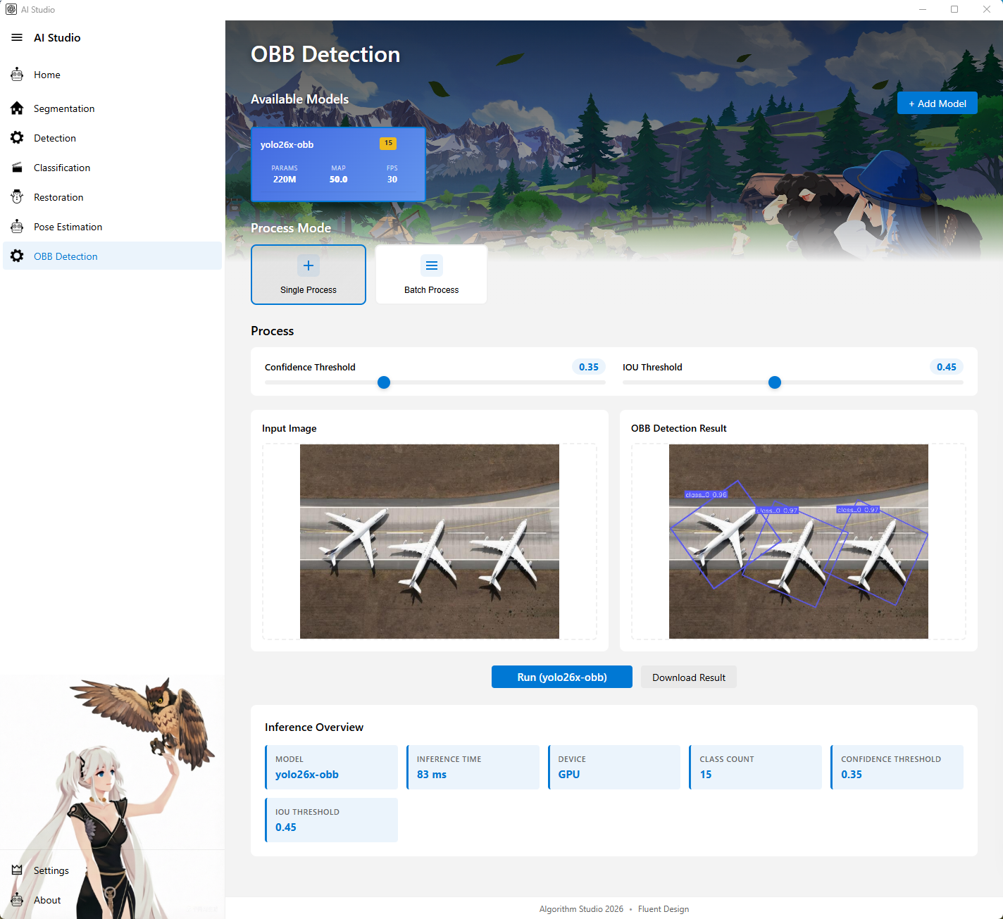The width and height of the screenshot is (1003, 919).
Task: Click Download Result button
Action: click(x=688, y=677)
